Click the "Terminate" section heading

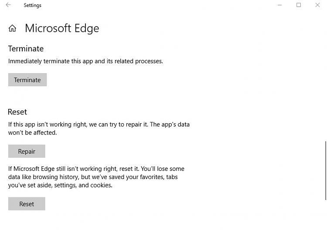click(26, 49)
